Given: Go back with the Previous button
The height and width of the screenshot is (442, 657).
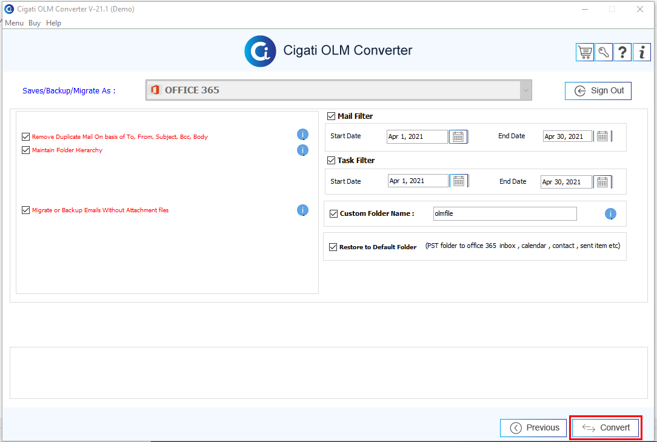Looking at the screenshot, I should pos(533,427).
